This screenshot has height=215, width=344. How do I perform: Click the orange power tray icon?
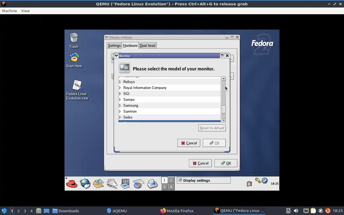coord(328,211)
